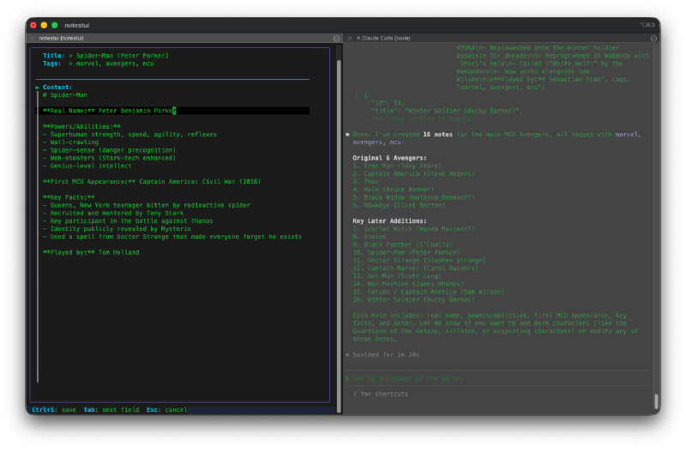Click the Powers/Abilities heading line
This screenshot has height=449, width=686.
(x=81, y=126)
